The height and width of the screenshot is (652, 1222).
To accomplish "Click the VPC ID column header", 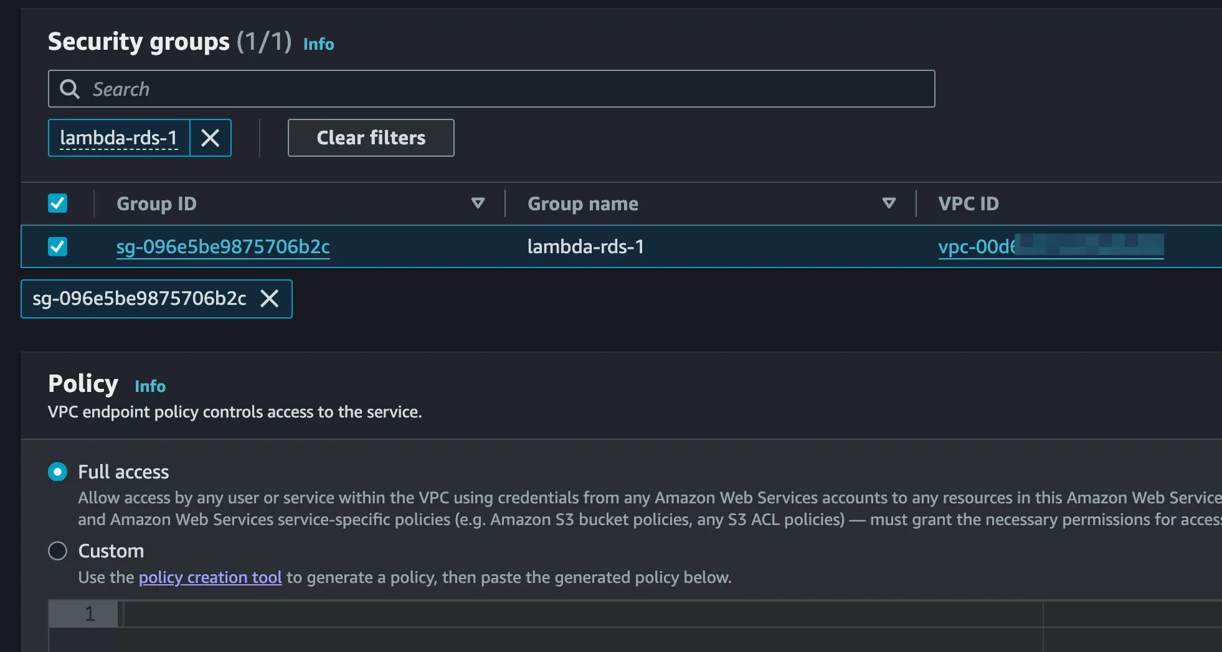I will pyautogui.click(x=969, y=203).
